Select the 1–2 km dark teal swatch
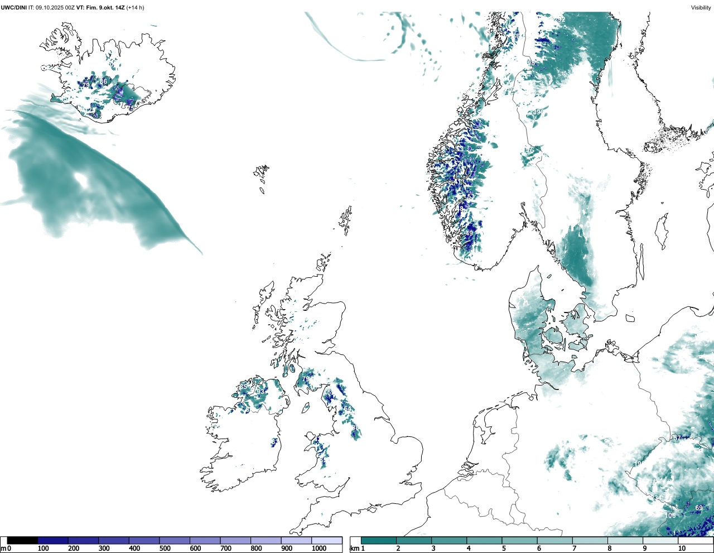Screen dimensions: 714x553 [379, 540]
